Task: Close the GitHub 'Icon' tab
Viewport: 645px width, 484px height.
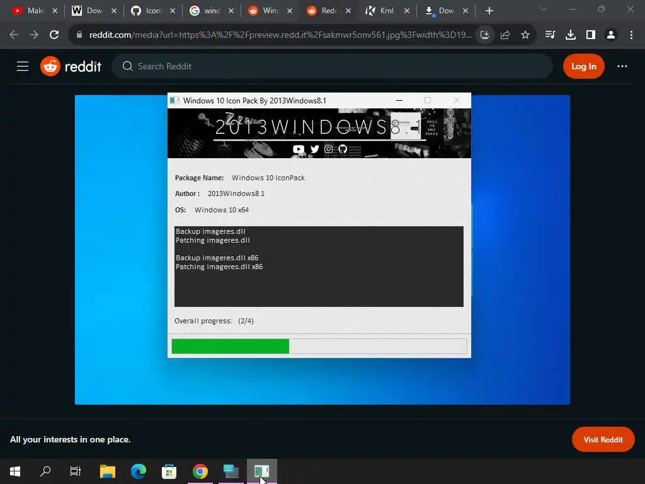Action: pyautogui.click(x=173, y=11)
